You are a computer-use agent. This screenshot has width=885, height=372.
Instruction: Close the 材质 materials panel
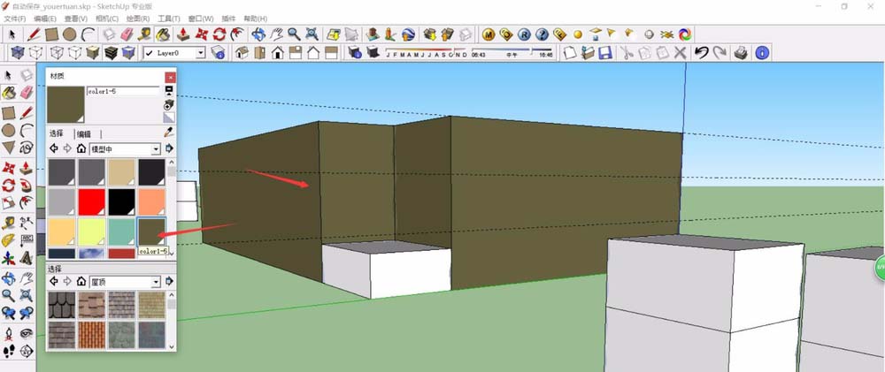(170, 78)
